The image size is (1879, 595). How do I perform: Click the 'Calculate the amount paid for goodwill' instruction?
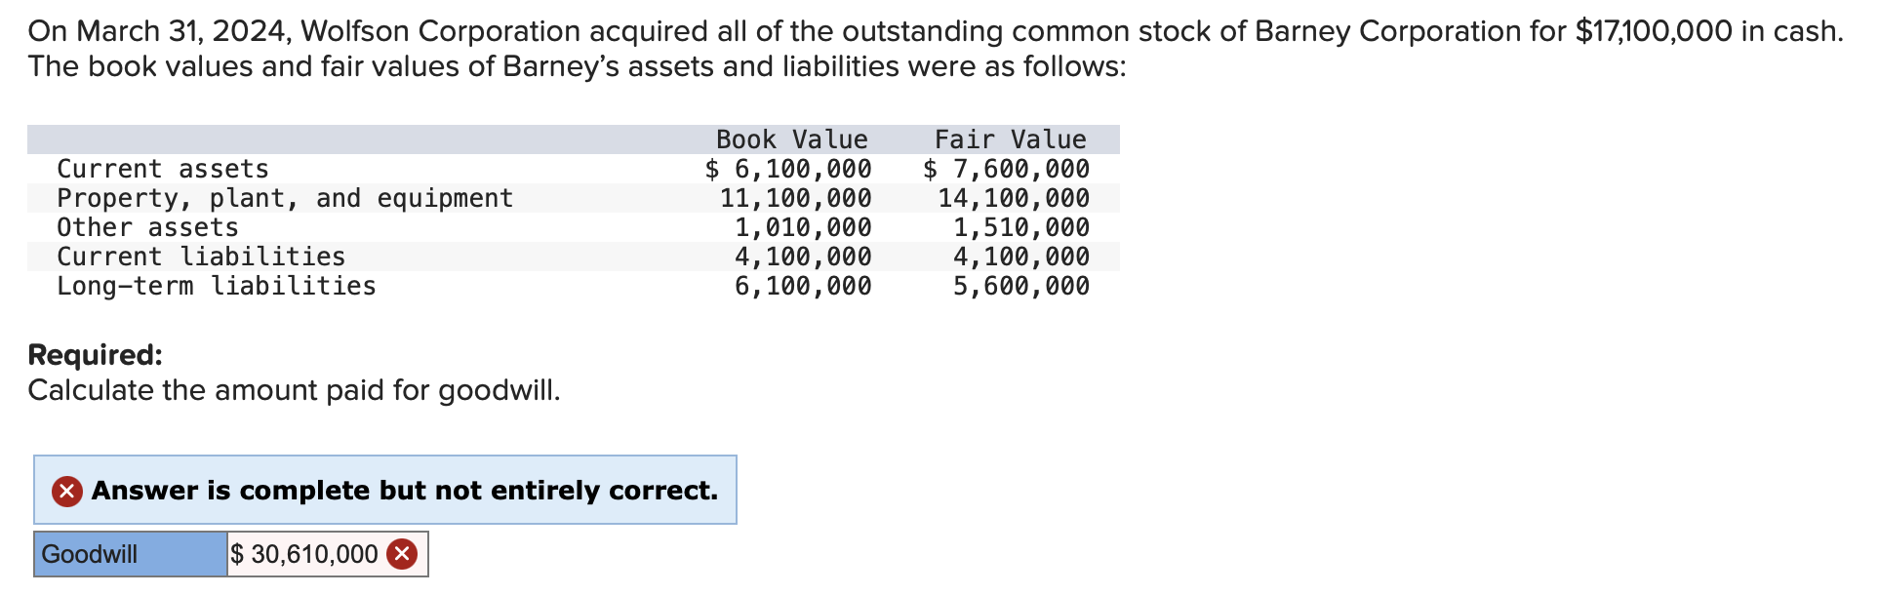click(x=295, y=390)
